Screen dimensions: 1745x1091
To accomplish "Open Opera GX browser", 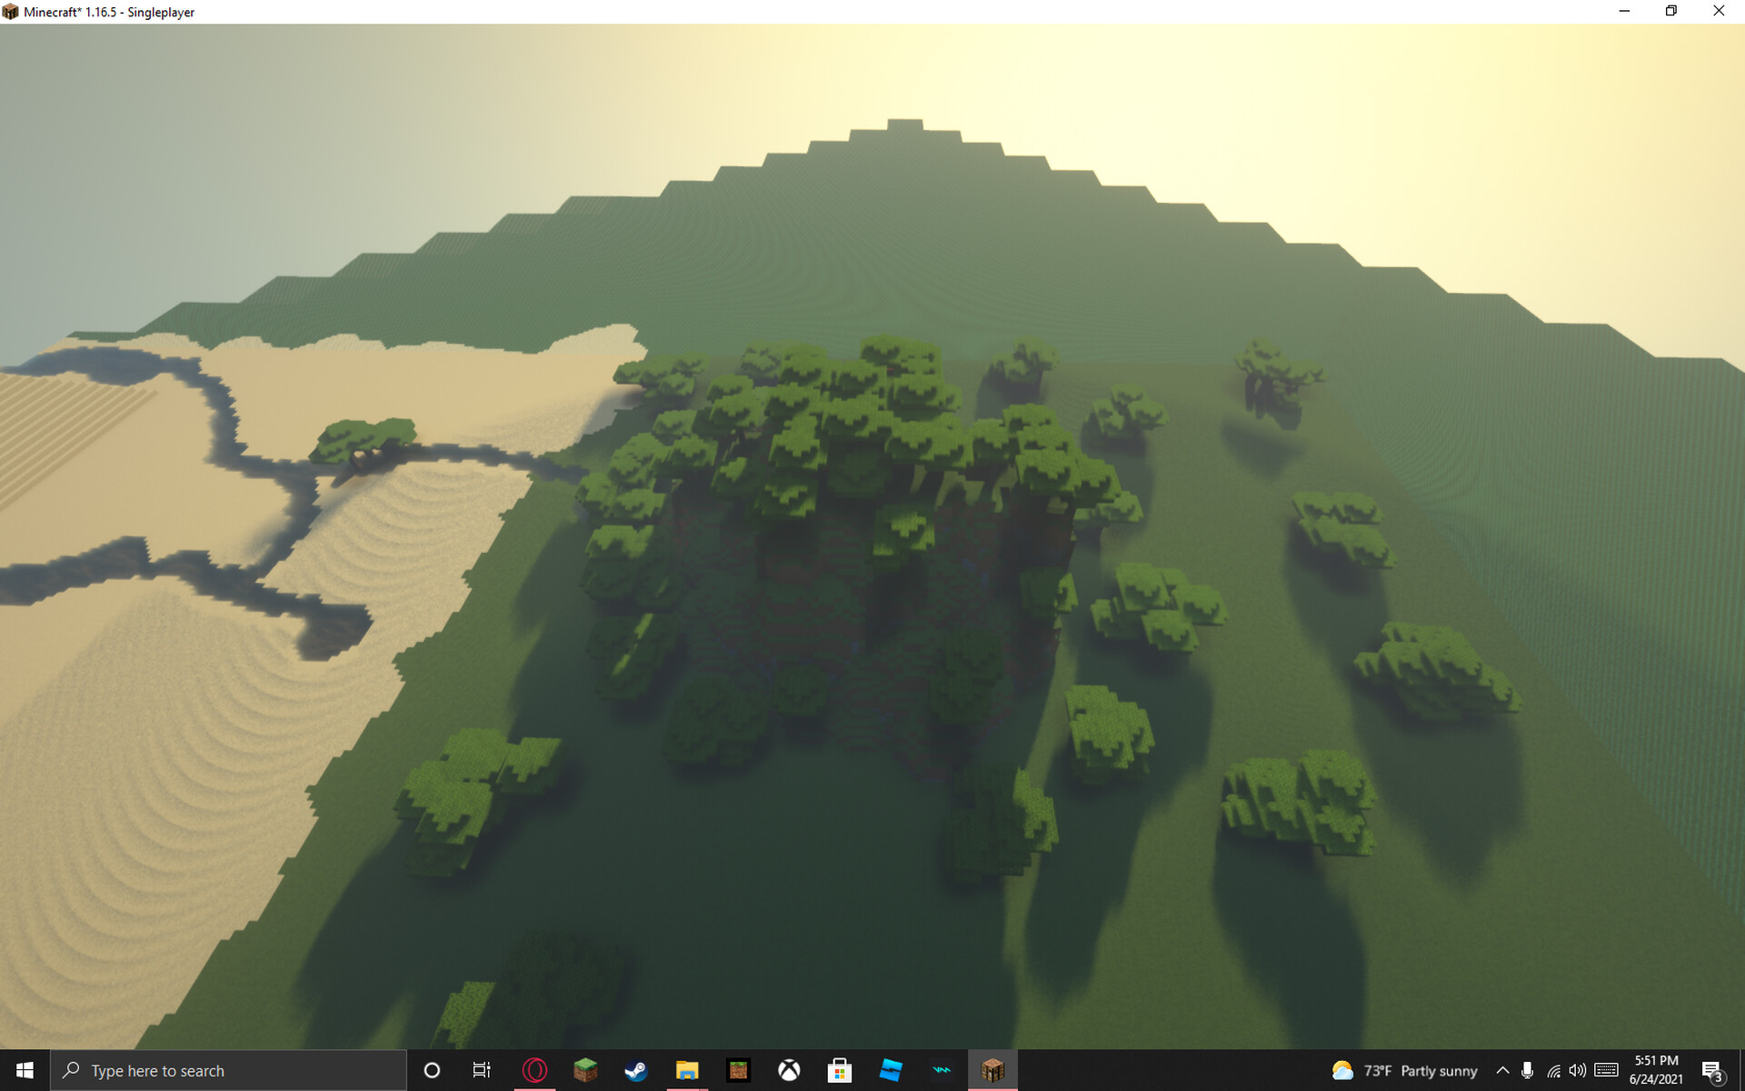I will tap(534, 1070).
